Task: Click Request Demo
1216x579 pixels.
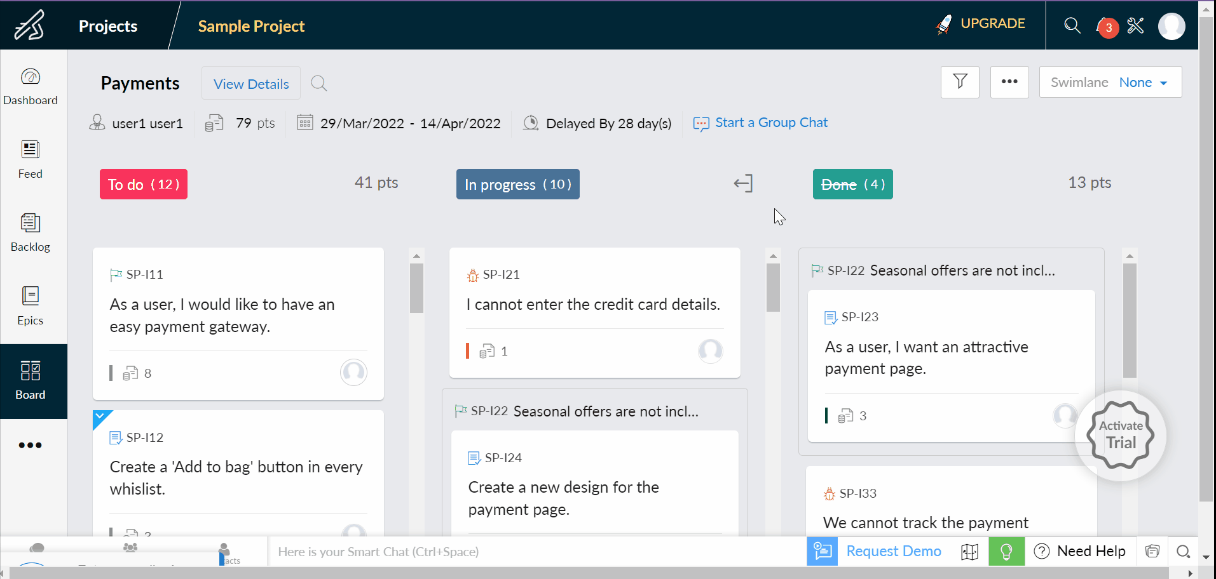Action: (x=894, y=551)
